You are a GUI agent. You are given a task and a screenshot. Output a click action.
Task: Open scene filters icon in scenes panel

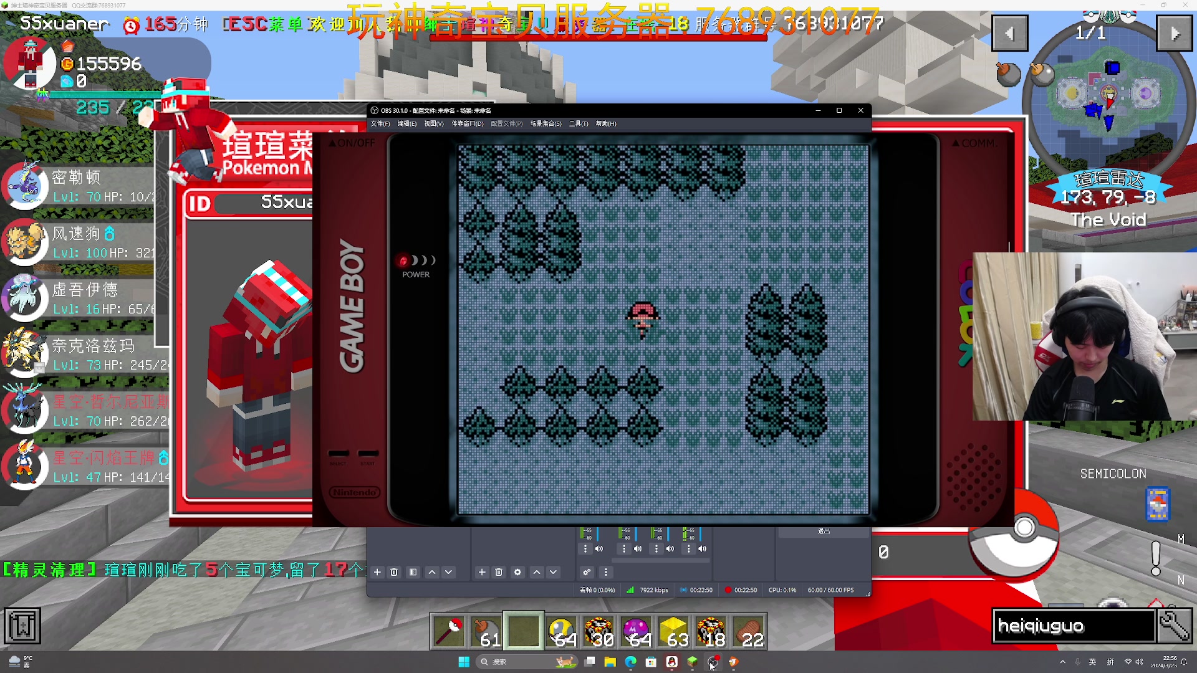click(x=413, y=572)
